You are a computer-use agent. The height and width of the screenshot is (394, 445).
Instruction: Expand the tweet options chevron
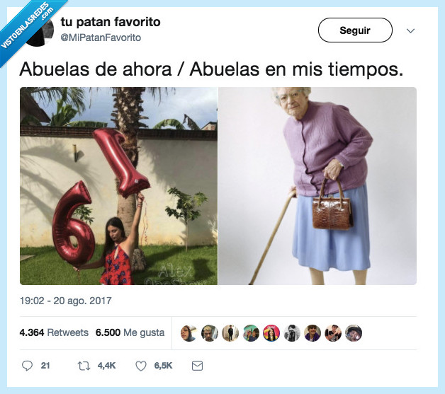pyautogui.click(x=410, y=30)
